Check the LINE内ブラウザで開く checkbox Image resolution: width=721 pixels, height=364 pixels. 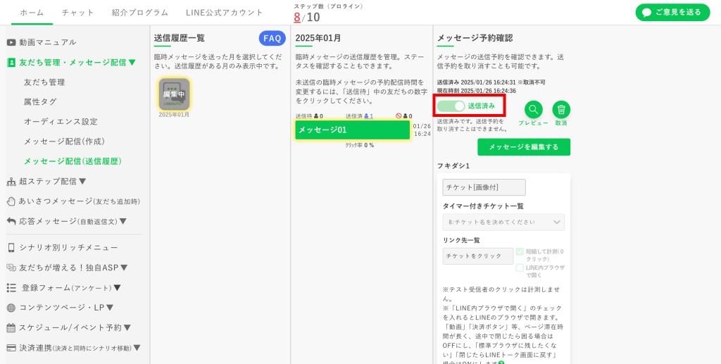point(520,268)
